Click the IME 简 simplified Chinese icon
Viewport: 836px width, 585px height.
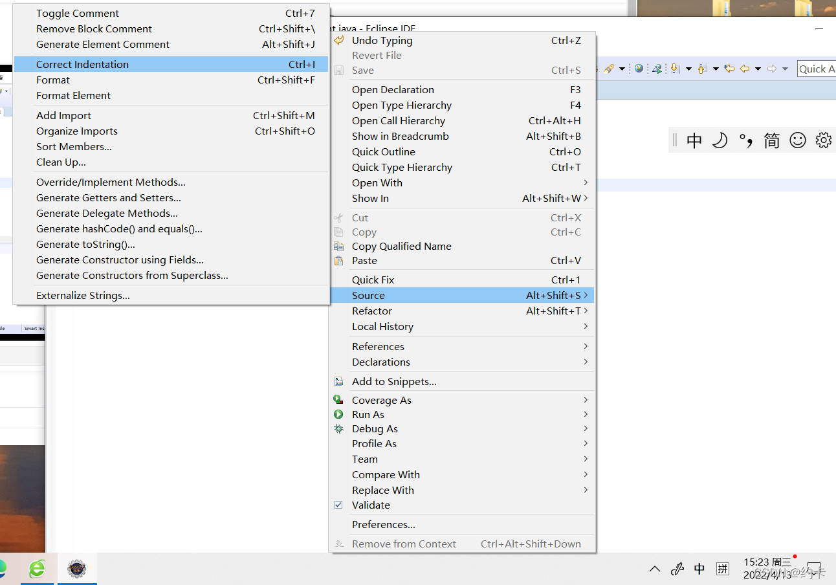click(x=772, y=140)
